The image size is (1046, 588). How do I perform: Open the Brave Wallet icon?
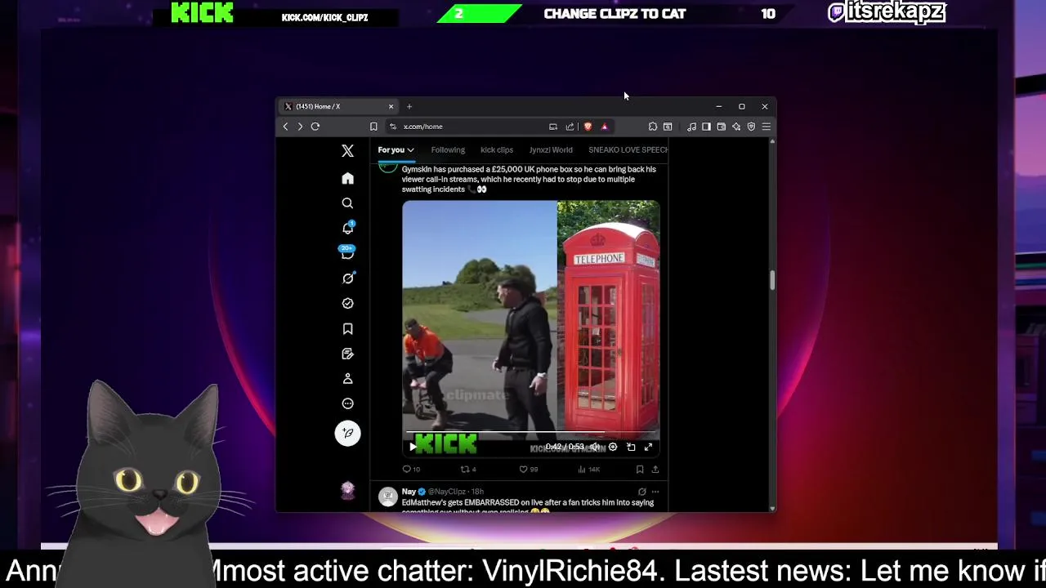pos(722,127)
